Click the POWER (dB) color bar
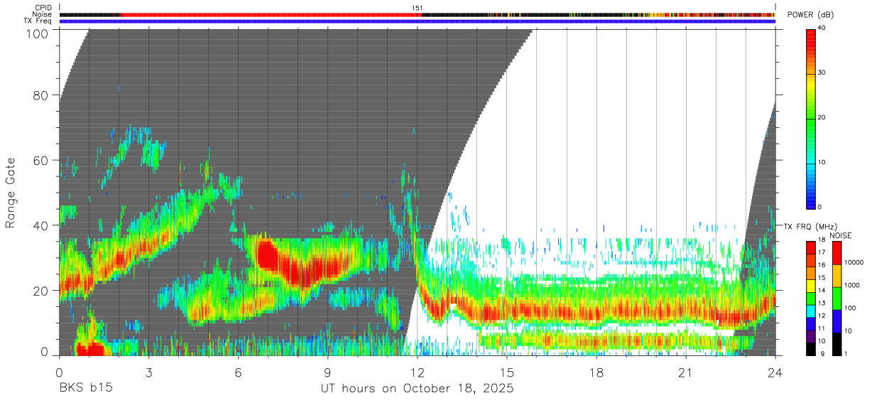Screen dimensions: 872x403 click(x=811, y=117)
